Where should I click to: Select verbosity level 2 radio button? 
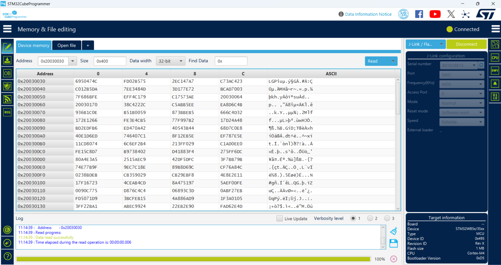point(370,218)
